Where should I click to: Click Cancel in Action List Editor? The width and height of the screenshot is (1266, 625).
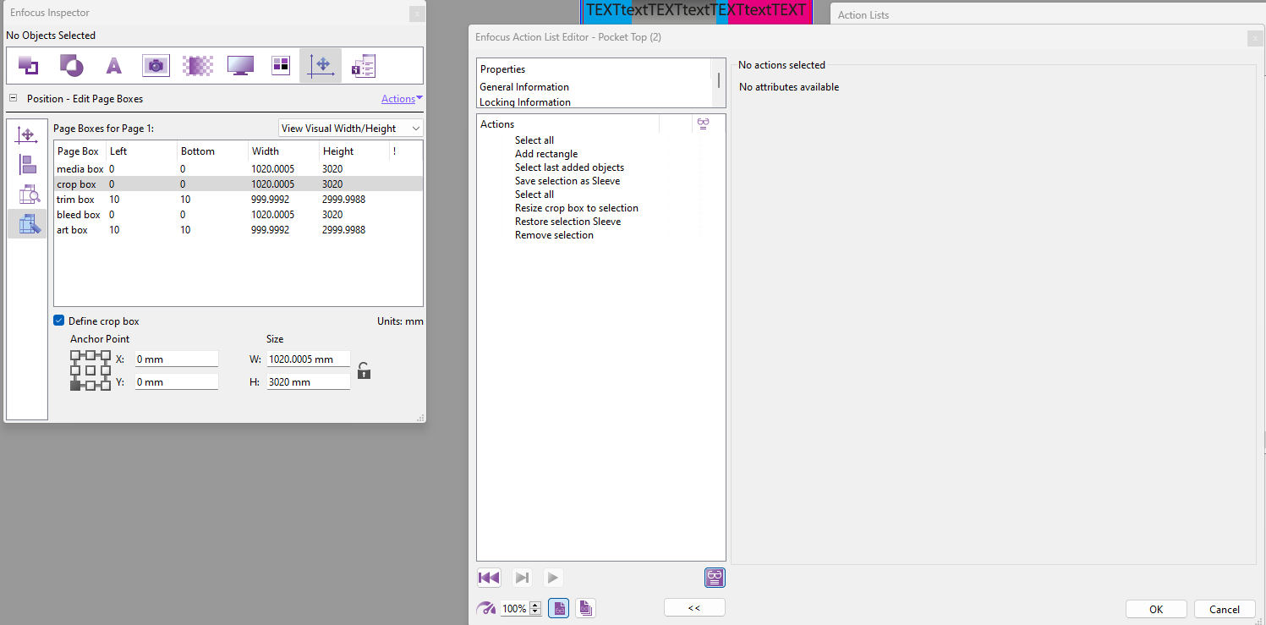(1225, 609)
